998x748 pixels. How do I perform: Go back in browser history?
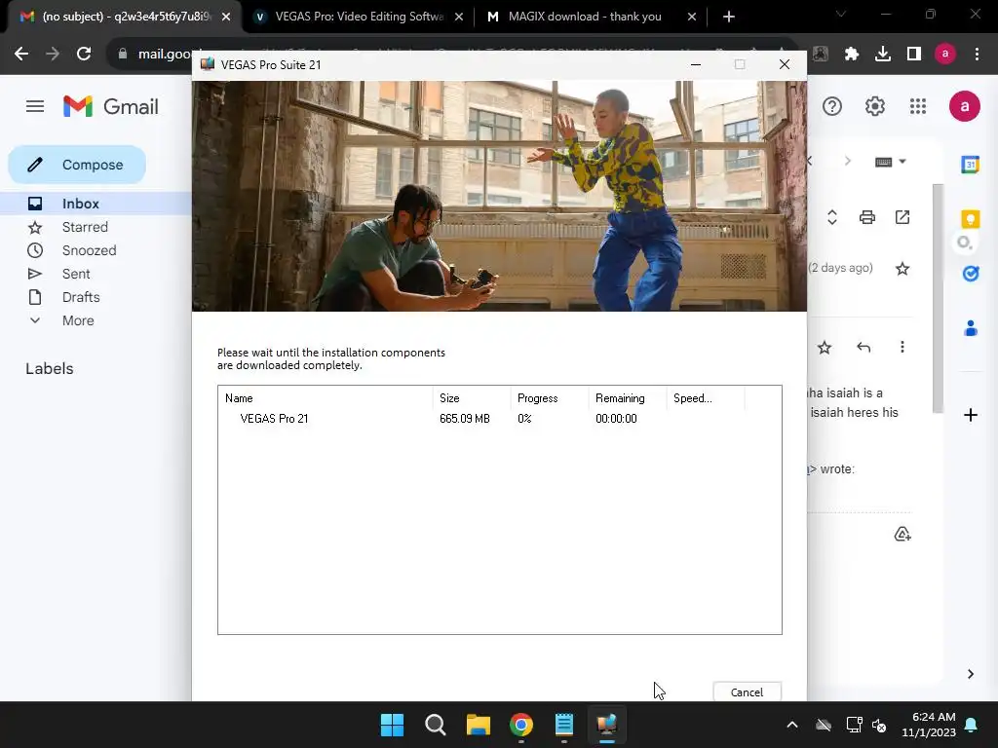click(21, 55)
